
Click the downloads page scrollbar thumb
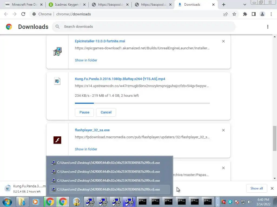tap(275, 138)
